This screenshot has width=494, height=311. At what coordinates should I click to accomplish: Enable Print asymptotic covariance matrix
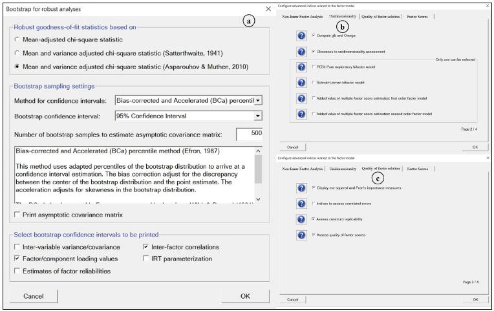pyautogui.click(x=17, y=215)
